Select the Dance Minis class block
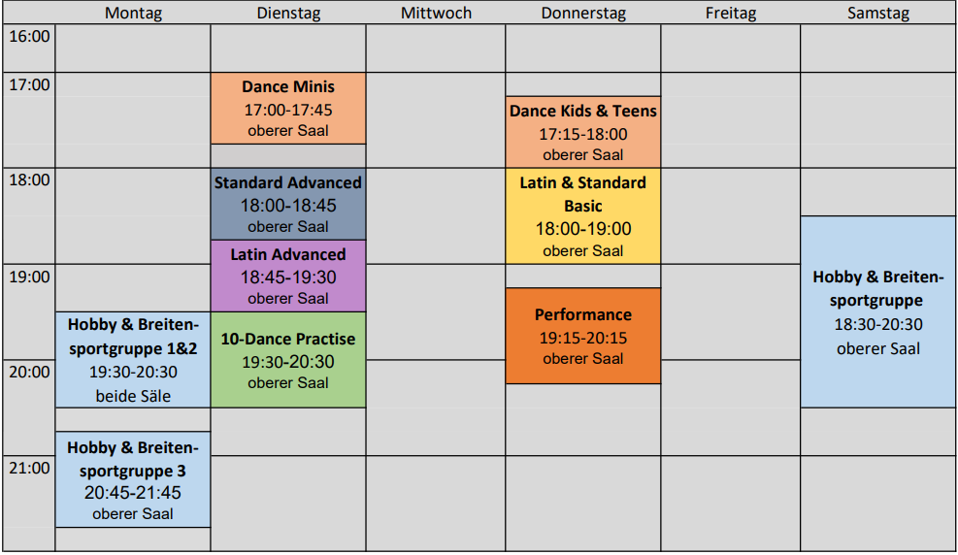958x555 pixels. [288, 109]
